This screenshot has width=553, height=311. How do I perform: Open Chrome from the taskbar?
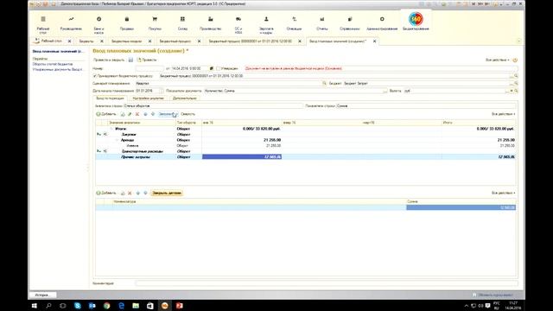pos(106,306)
